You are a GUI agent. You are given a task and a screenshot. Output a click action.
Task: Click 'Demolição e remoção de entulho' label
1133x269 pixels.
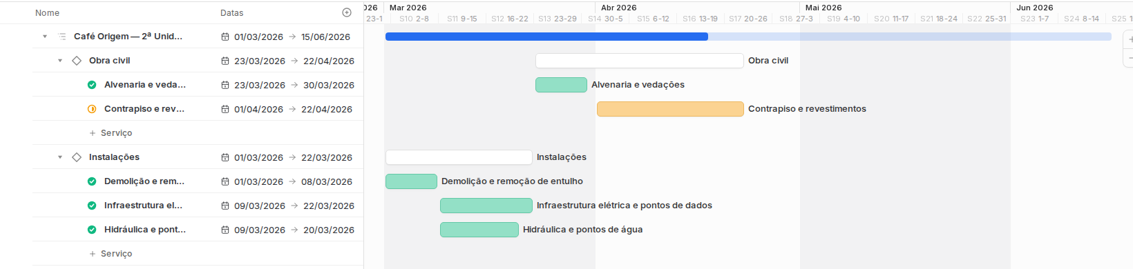coord(512,181)
